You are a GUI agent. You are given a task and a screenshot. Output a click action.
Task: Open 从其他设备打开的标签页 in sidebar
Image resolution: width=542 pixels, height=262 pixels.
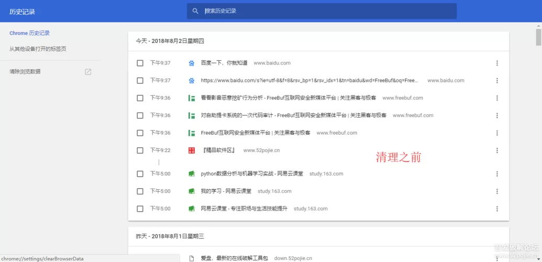[x=38, y=49]
